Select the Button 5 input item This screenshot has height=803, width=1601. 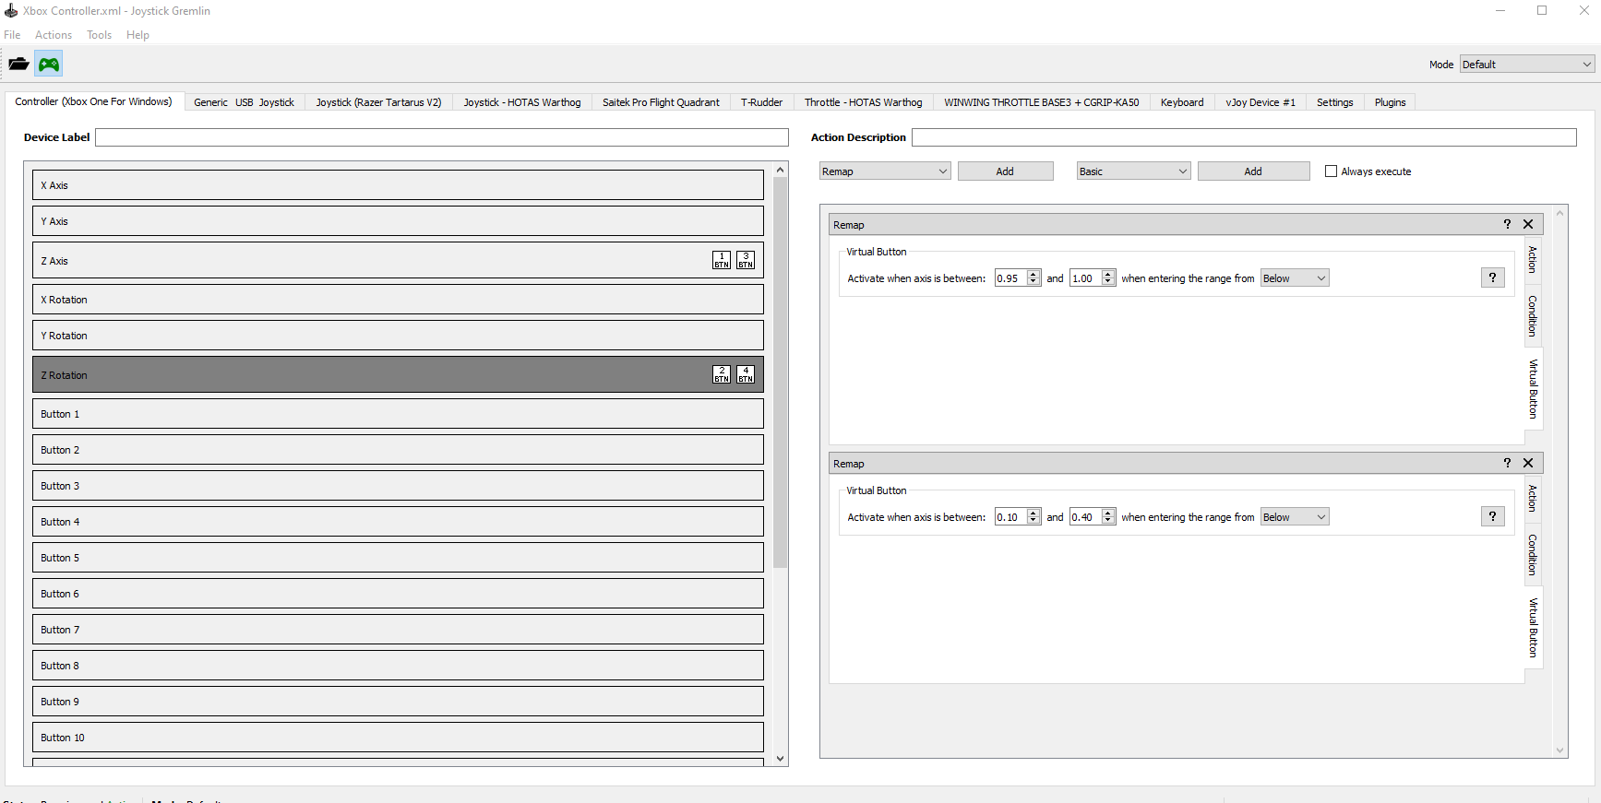point(398,558)
